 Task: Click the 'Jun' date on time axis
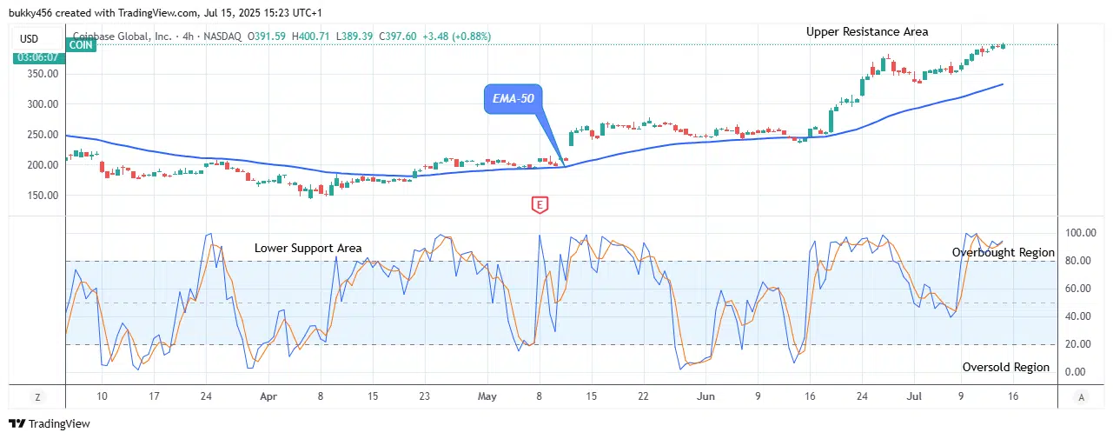[706, 396]
